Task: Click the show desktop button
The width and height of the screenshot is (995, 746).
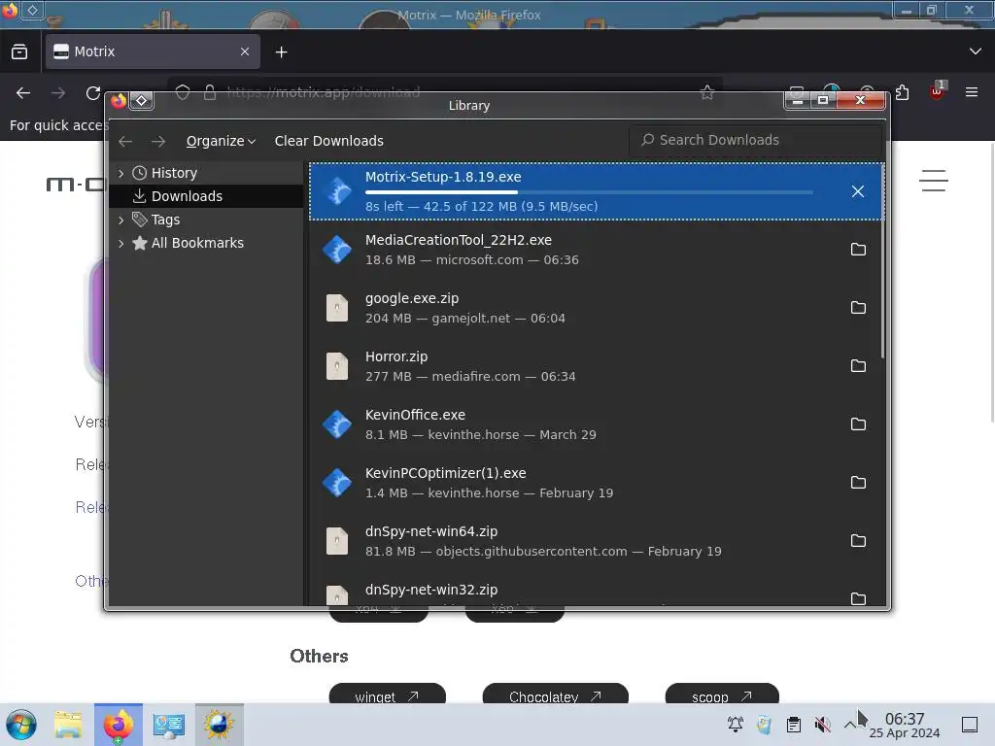Action: click(x=970, y=725)
